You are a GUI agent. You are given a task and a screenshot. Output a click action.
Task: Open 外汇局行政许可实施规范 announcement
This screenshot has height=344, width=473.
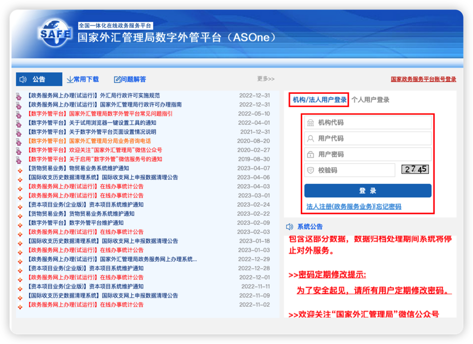130,96
